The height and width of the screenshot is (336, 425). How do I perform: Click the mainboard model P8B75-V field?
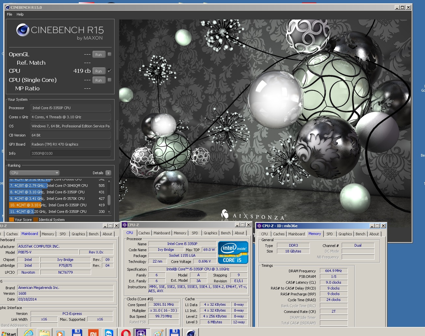pos(48,252)
